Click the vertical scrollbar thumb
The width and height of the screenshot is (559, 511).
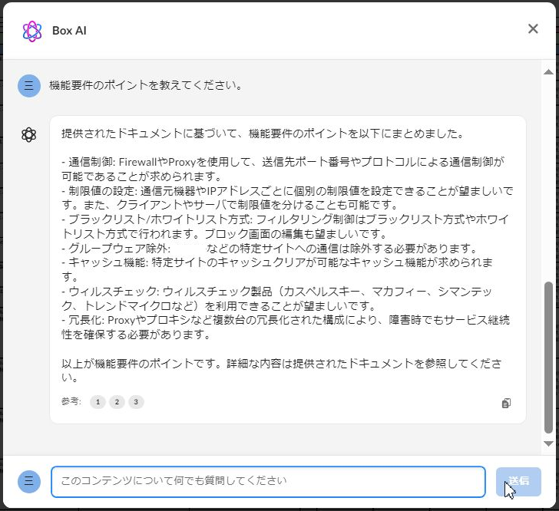pos(548,357)
